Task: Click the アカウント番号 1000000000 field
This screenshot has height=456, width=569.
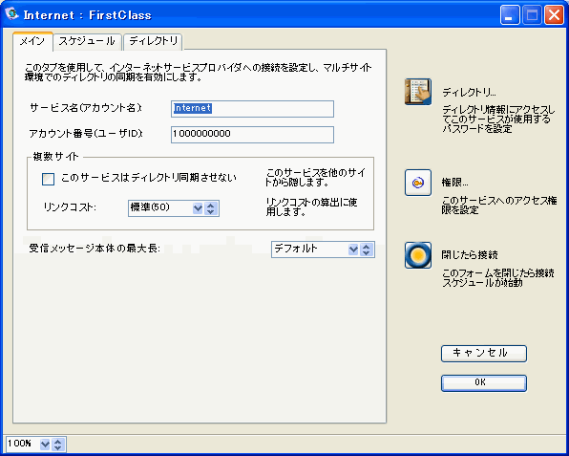Action: [x=252, y=135]
